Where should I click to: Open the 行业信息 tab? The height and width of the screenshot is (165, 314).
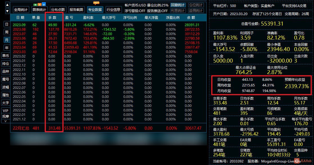113,10
